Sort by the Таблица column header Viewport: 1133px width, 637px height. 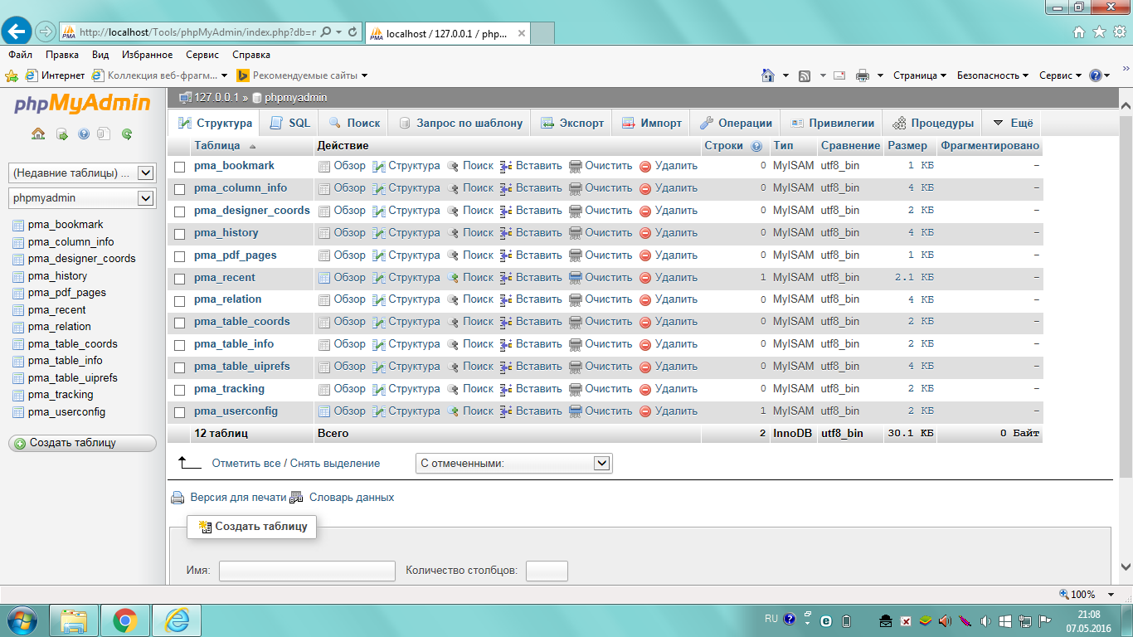pyautogui.click(x=217, y=146)
